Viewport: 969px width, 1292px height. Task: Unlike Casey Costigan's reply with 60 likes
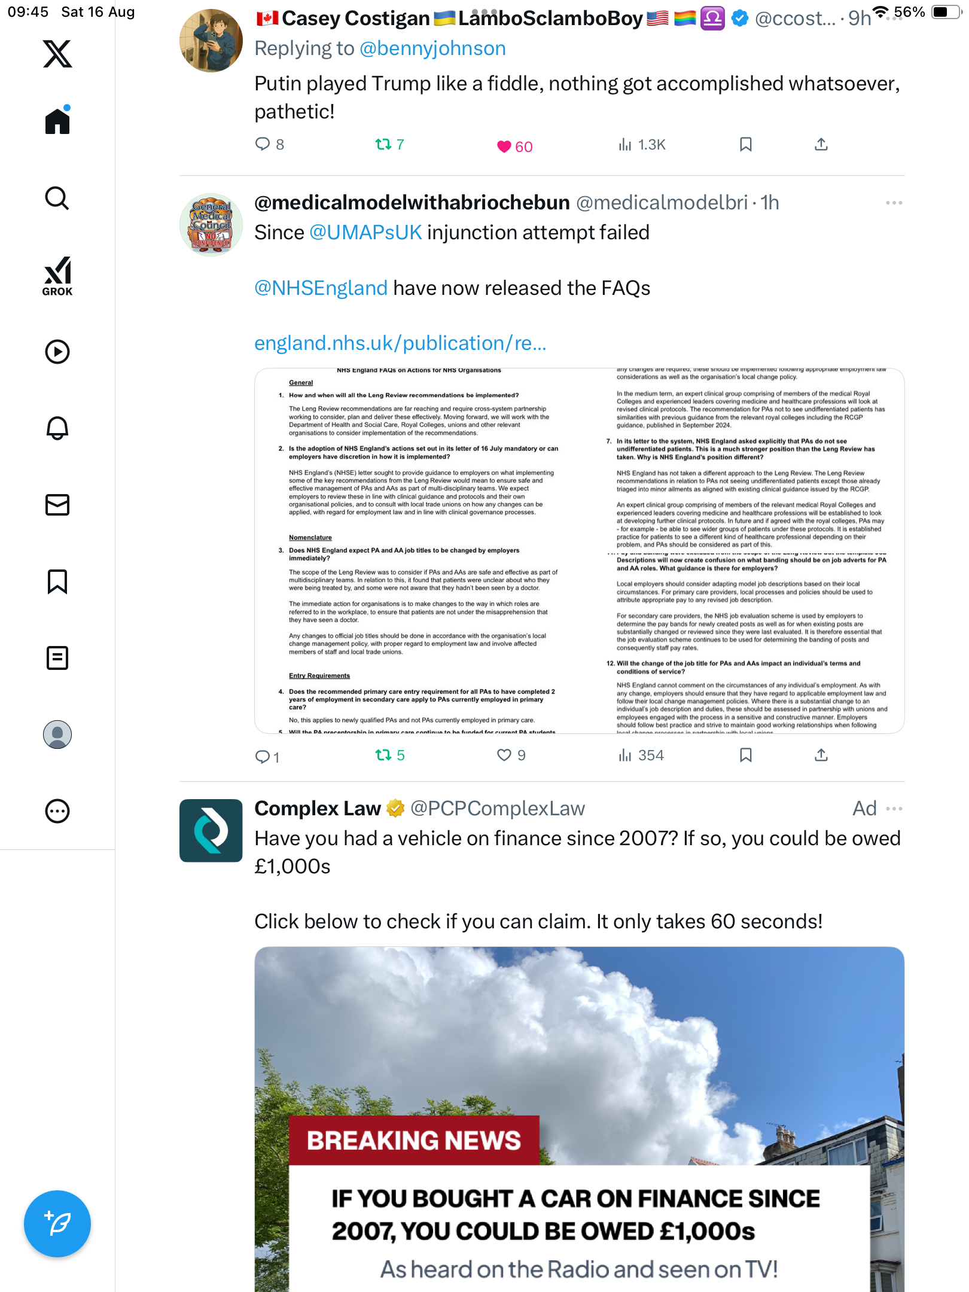[x=504, y=146]
